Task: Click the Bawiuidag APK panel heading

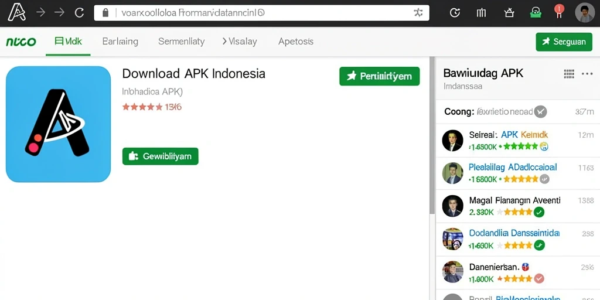Action: click(x=483, y=73)
